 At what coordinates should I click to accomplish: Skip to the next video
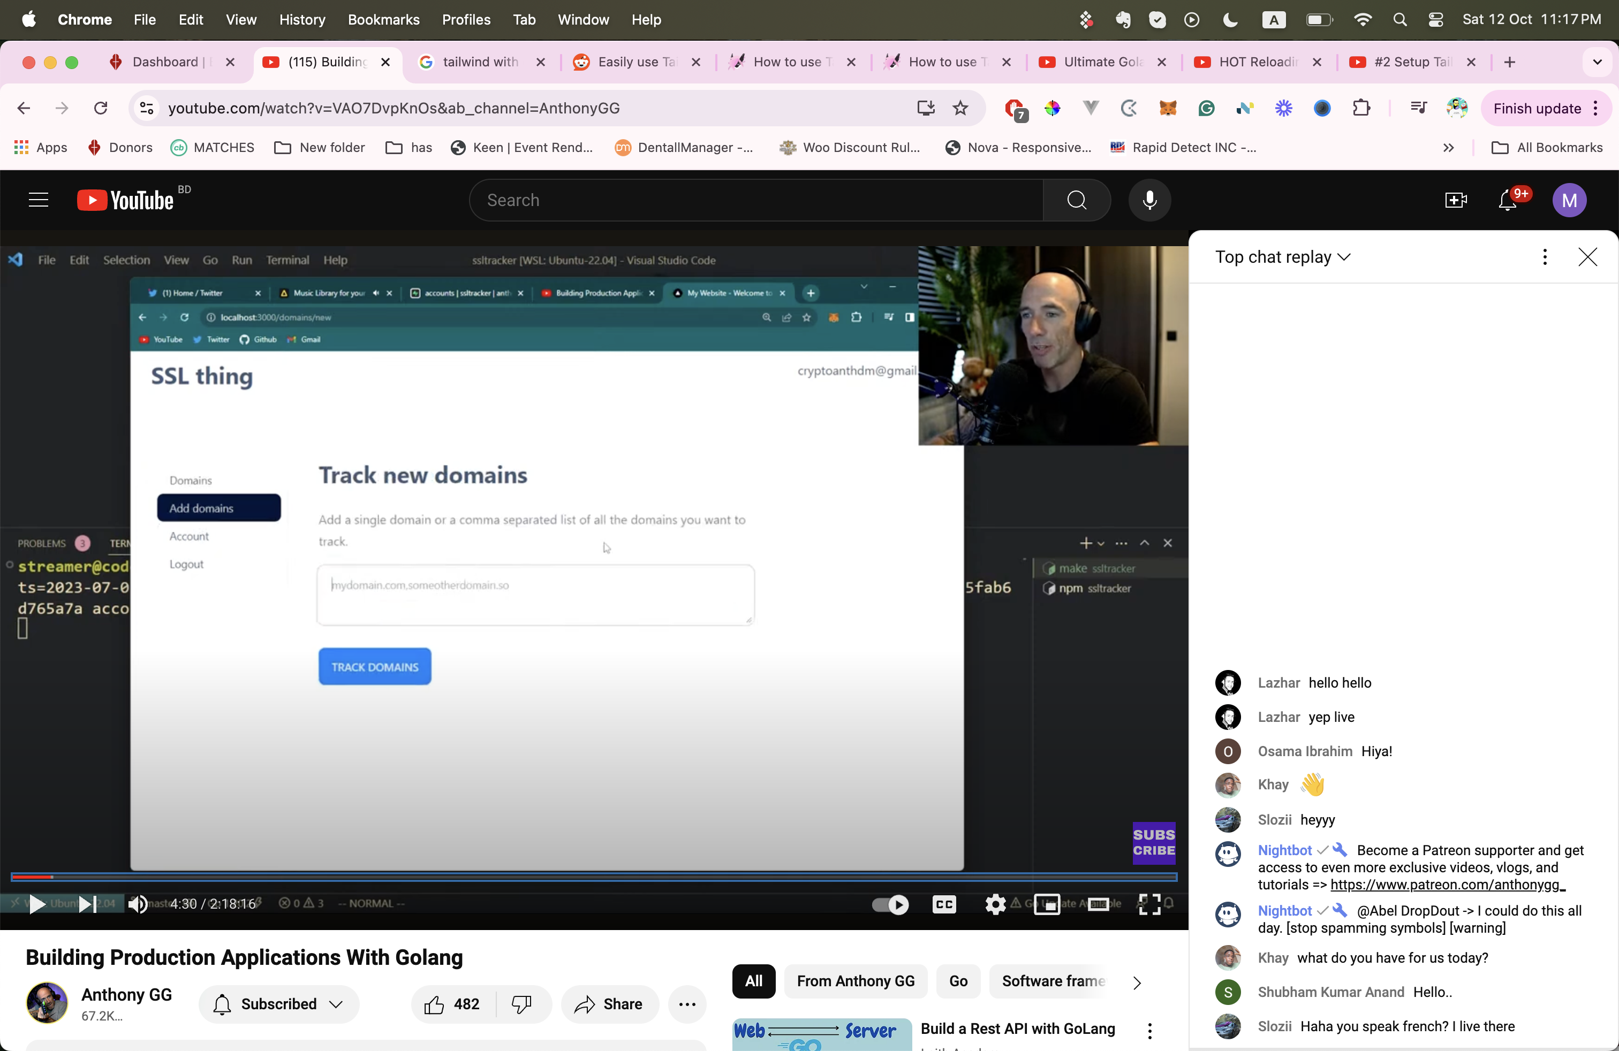[x=87, y=903]
